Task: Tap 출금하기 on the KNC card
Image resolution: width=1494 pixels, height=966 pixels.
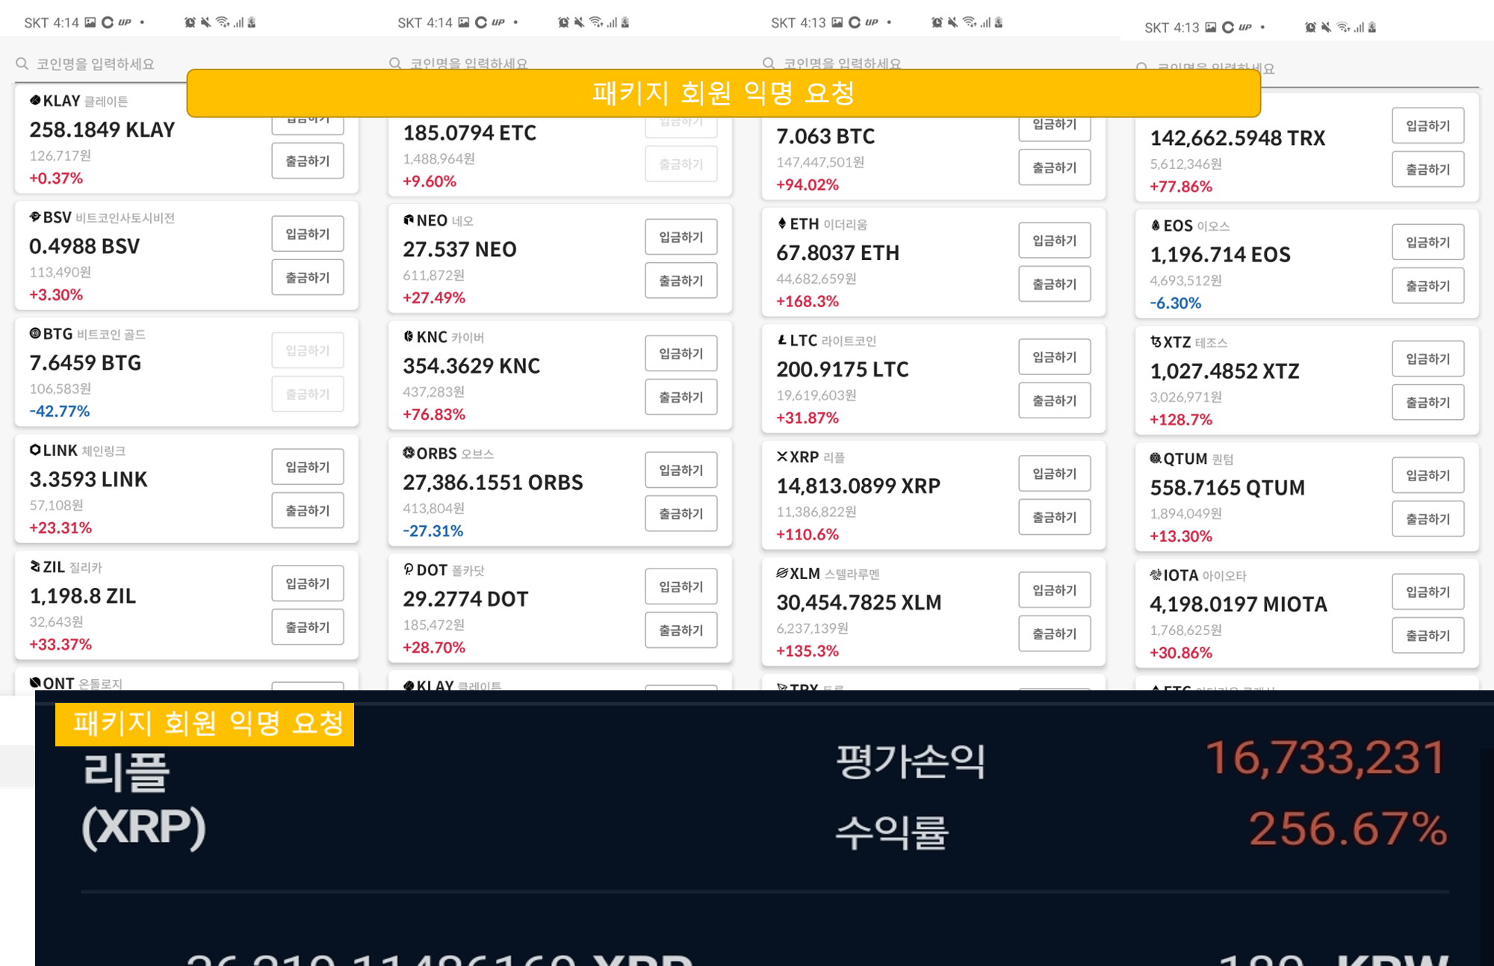Action: 681,397
